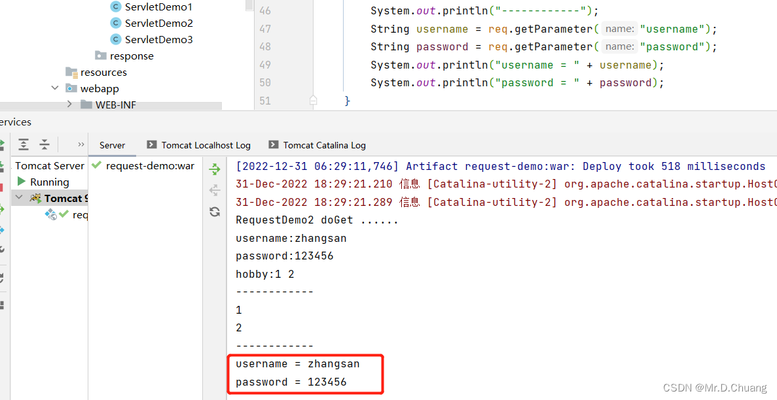Select ServletDemo3 in the project tree
This screenshot has width=777, height=400.
158,39
